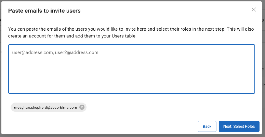Go back with the Back button

(207, 127)
